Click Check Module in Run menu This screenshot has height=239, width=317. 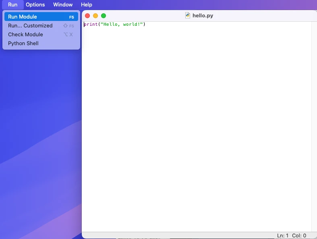pos(41,35)
